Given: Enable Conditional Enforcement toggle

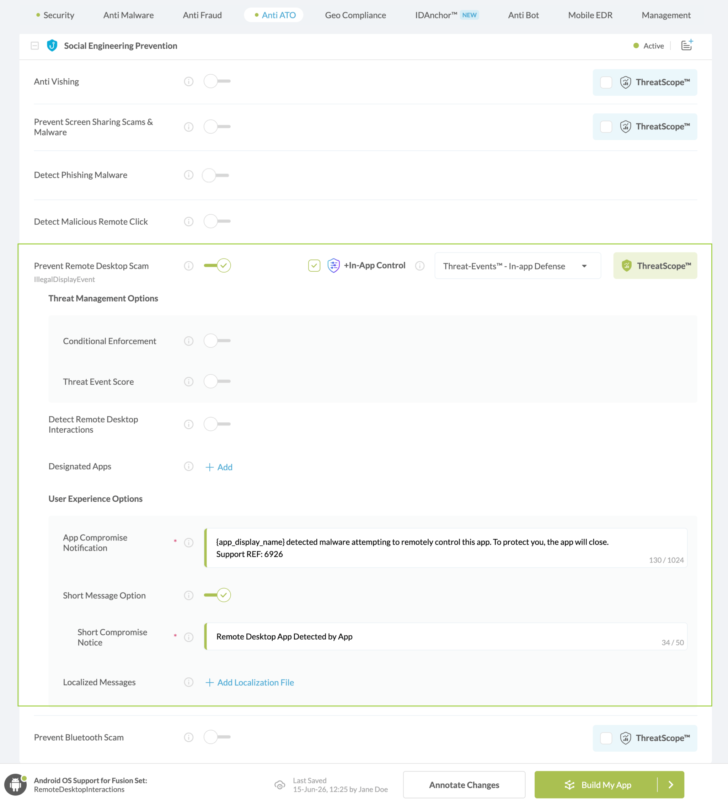Looking at the screenshot, I should point(217,341).
